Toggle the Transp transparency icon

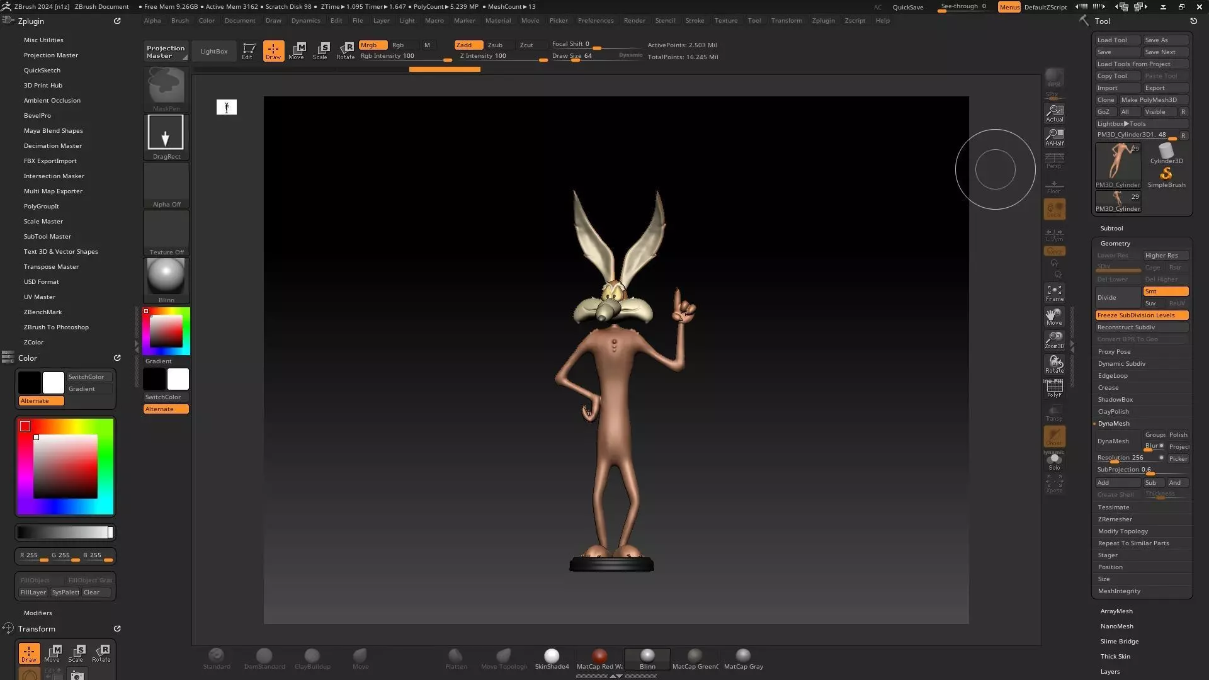pos(1054,412)
